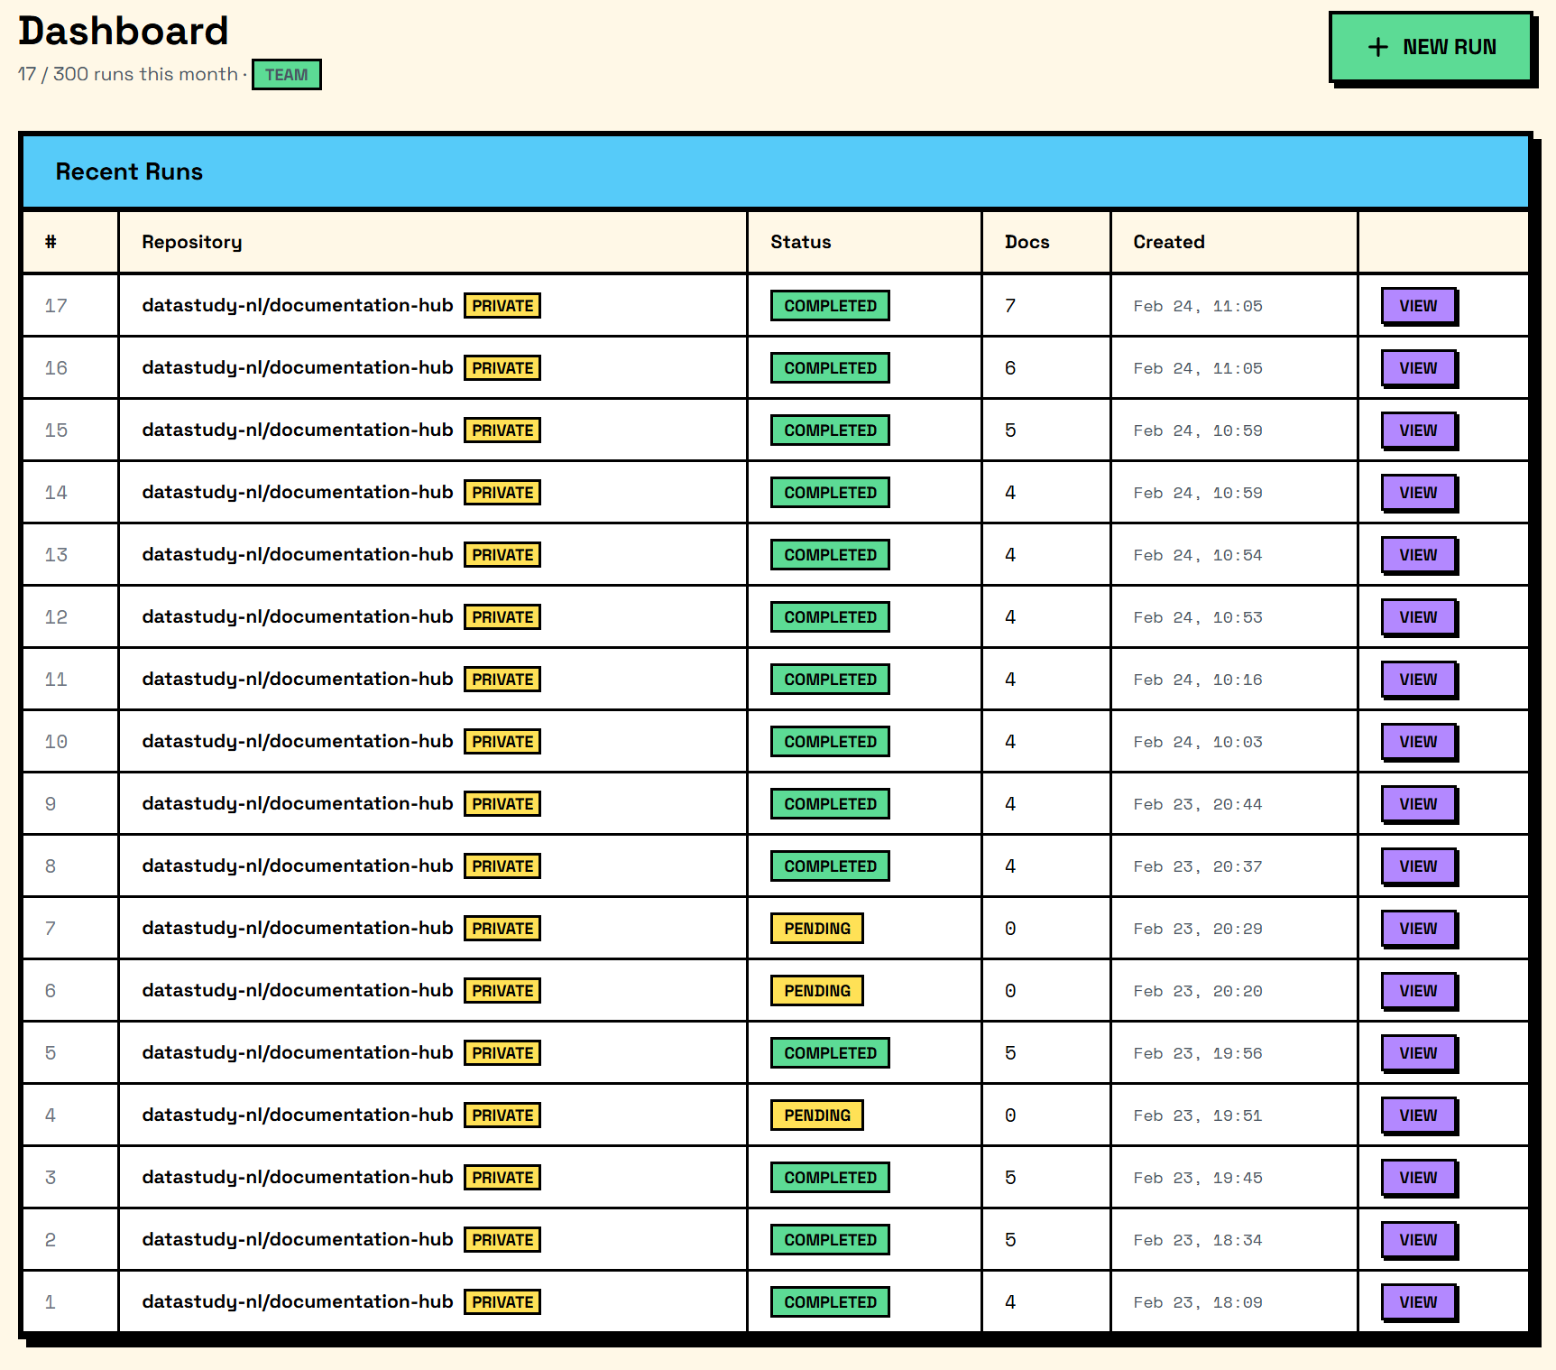Click the COMPLETED badge on run 9

(x=829, y=803)
